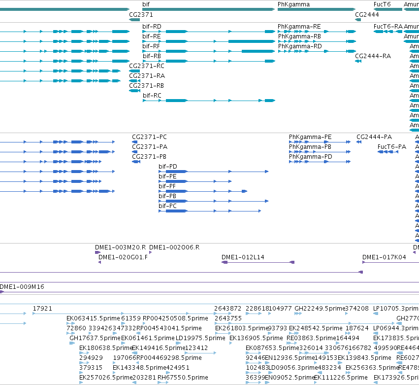The height and width of the screenshot is (385, 419).
Task: Click EST EK063415.5prime
Action: 70,323
